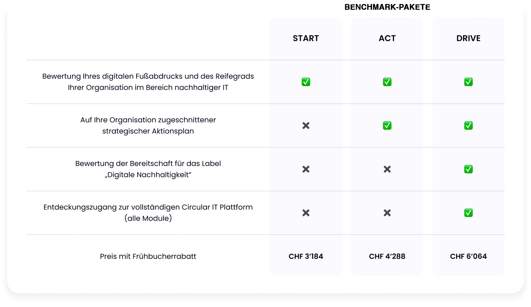Click the START cross for Circular IT platform access

(x=306, y=213)
